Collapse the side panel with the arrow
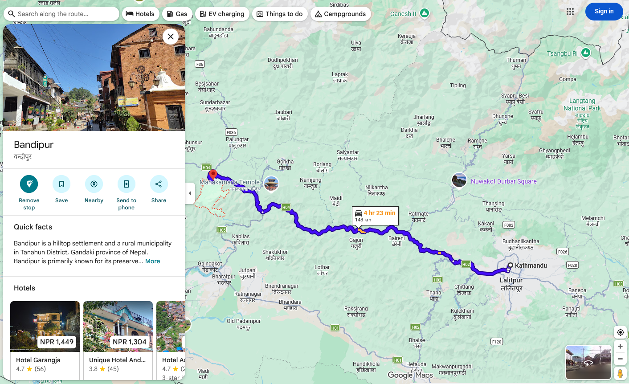This screenshot has height=384, width=629. pos(190,193)
